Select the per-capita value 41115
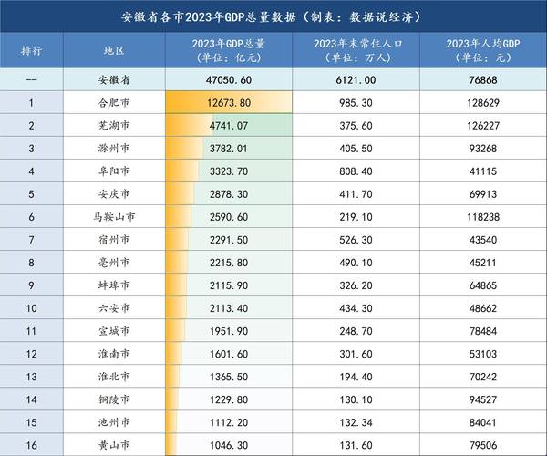Screen dimensions: 547x456 483,171
